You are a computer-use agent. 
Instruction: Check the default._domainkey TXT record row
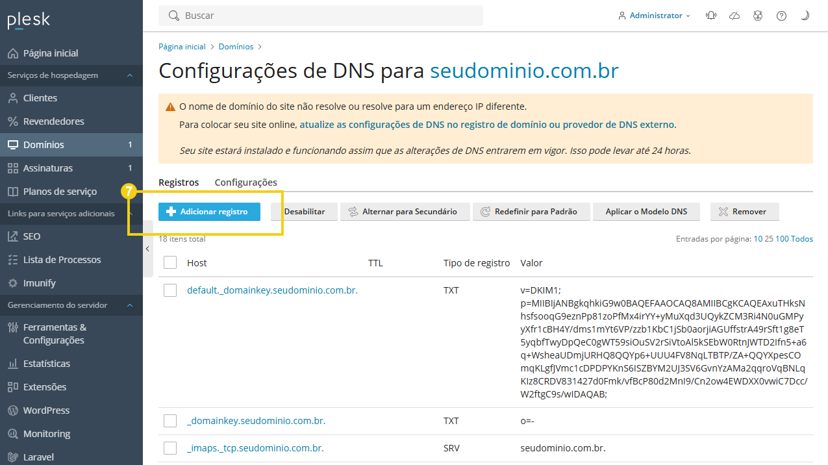[169, 290]
